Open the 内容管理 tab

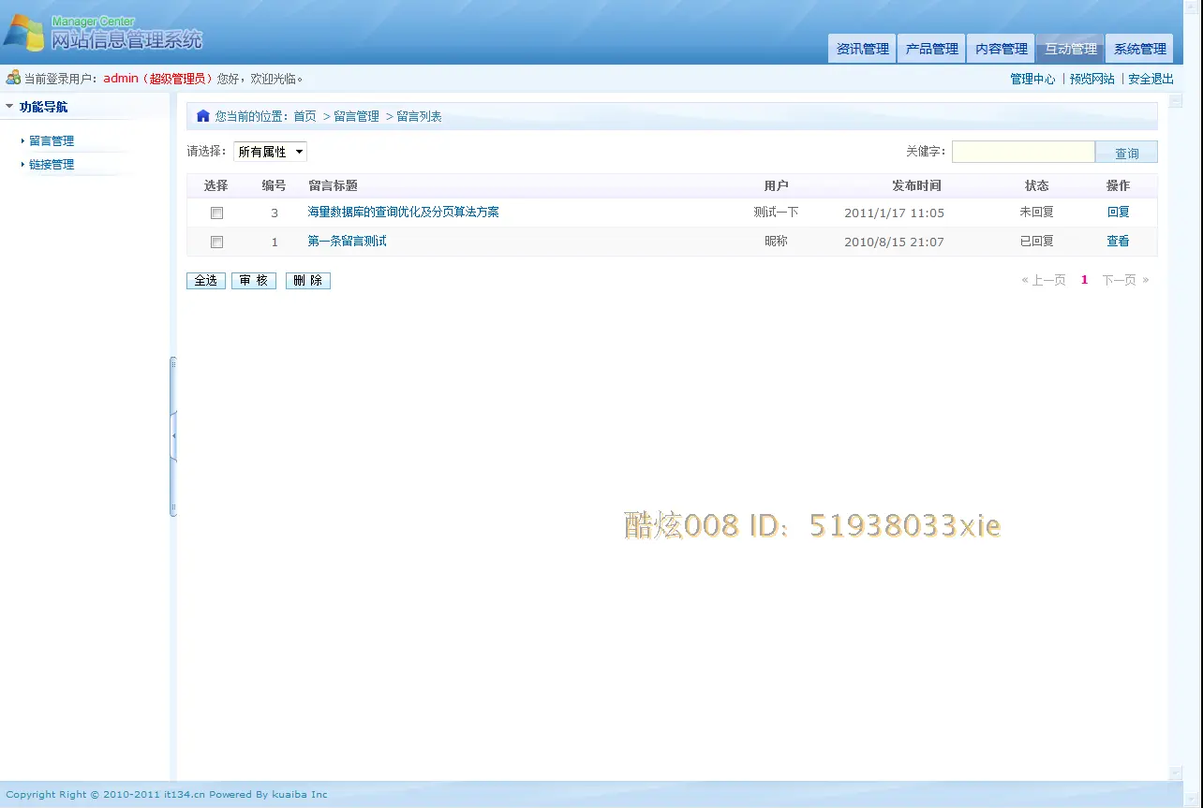1001,49
